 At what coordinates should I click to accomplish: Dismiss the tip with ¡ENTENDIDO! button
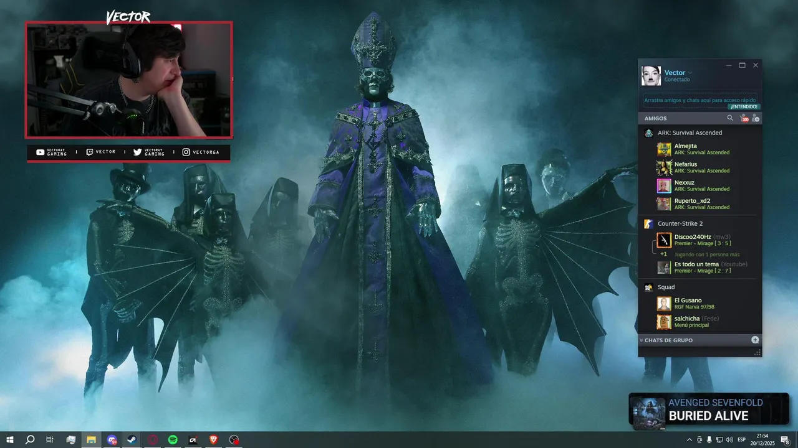tap(744, 106)
